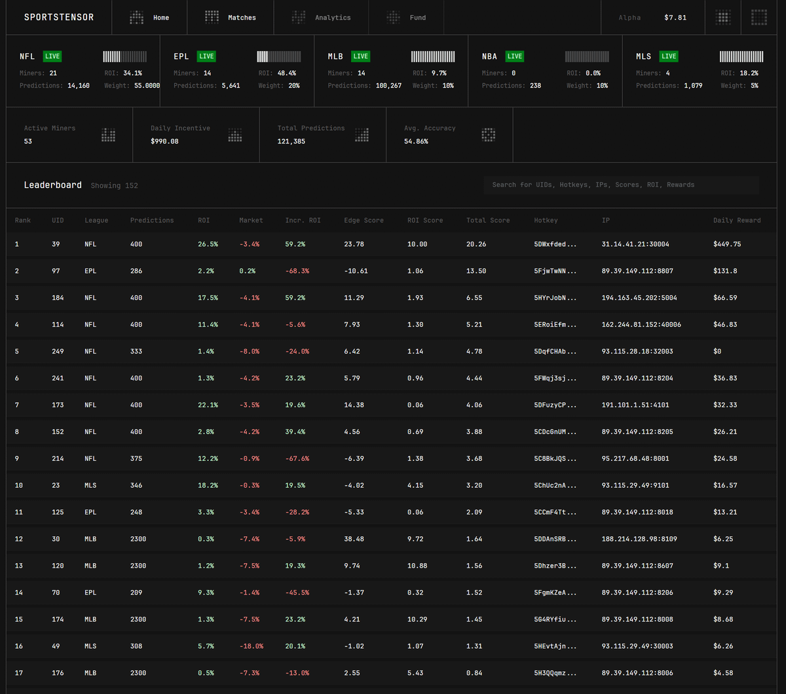Click the Fund nav icon
The height and width of the screenshot is (694, 786).
click(x=394, y=18)
